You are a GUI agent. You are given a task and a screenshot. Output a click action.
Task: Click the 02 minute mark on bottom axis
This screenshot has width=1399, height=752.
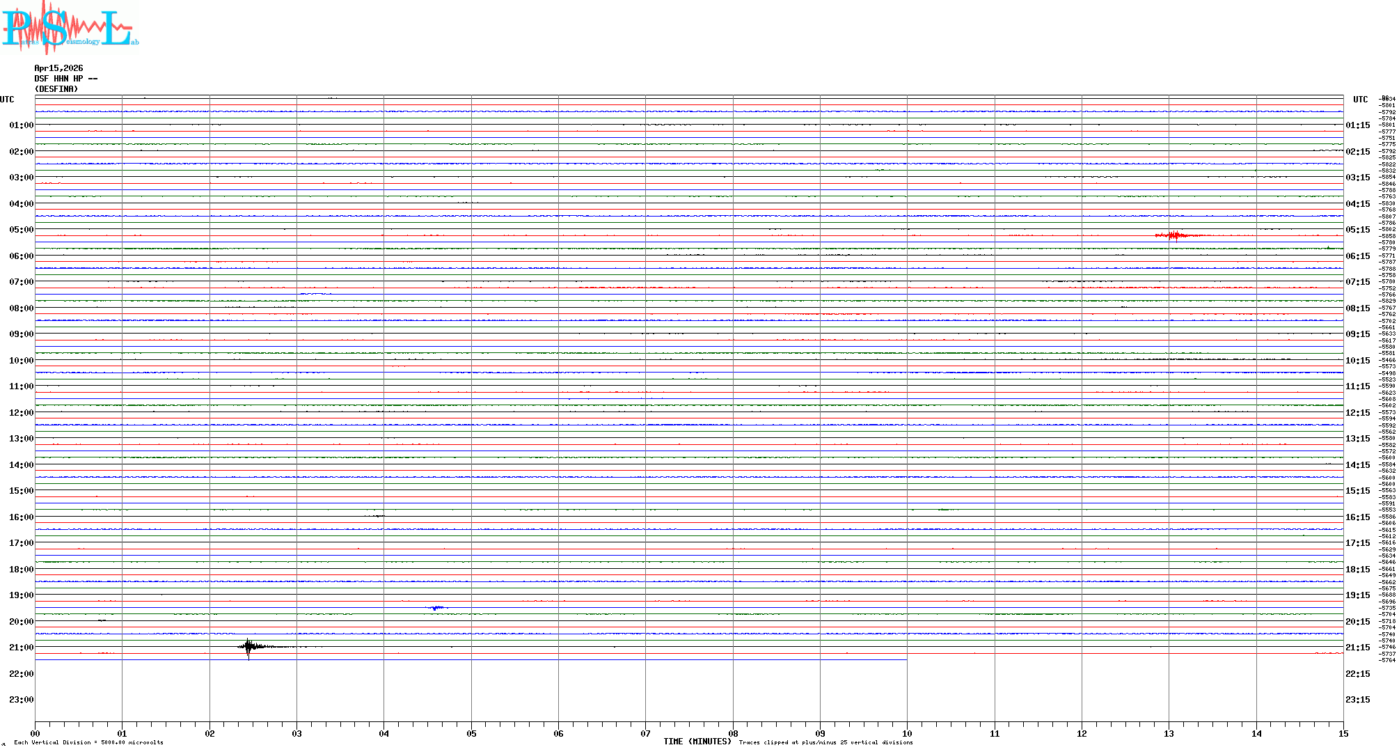(x=210, y=733)
